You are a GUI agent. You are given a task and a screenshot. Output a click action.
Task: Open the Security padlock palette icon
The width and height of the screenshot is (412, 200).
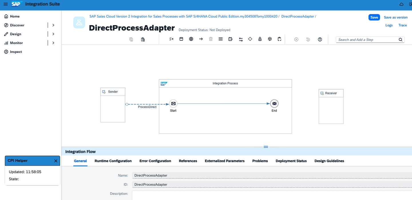pos(260,39)
